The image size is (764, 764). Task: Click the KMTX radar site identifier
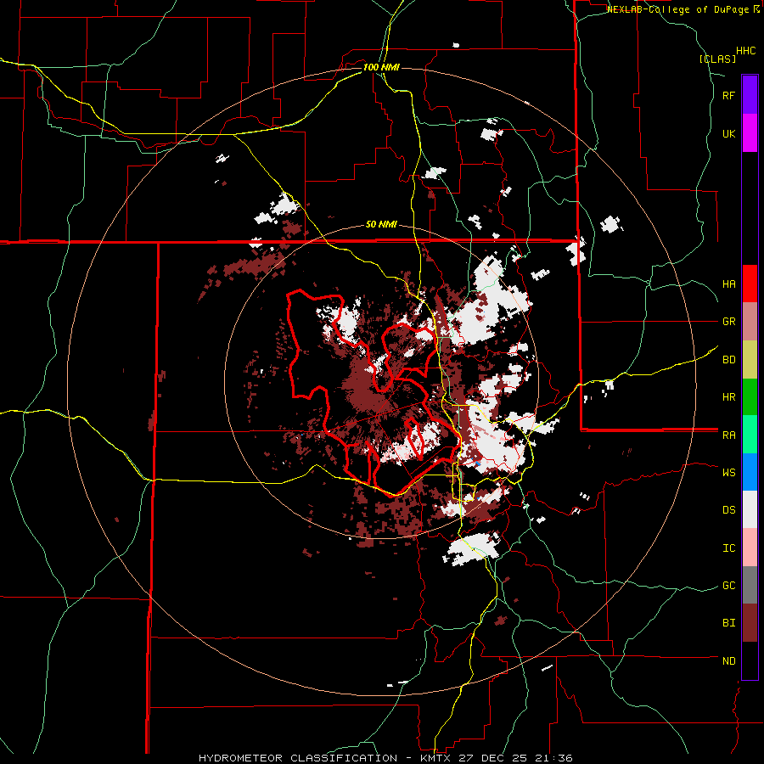tap(435, 758)
